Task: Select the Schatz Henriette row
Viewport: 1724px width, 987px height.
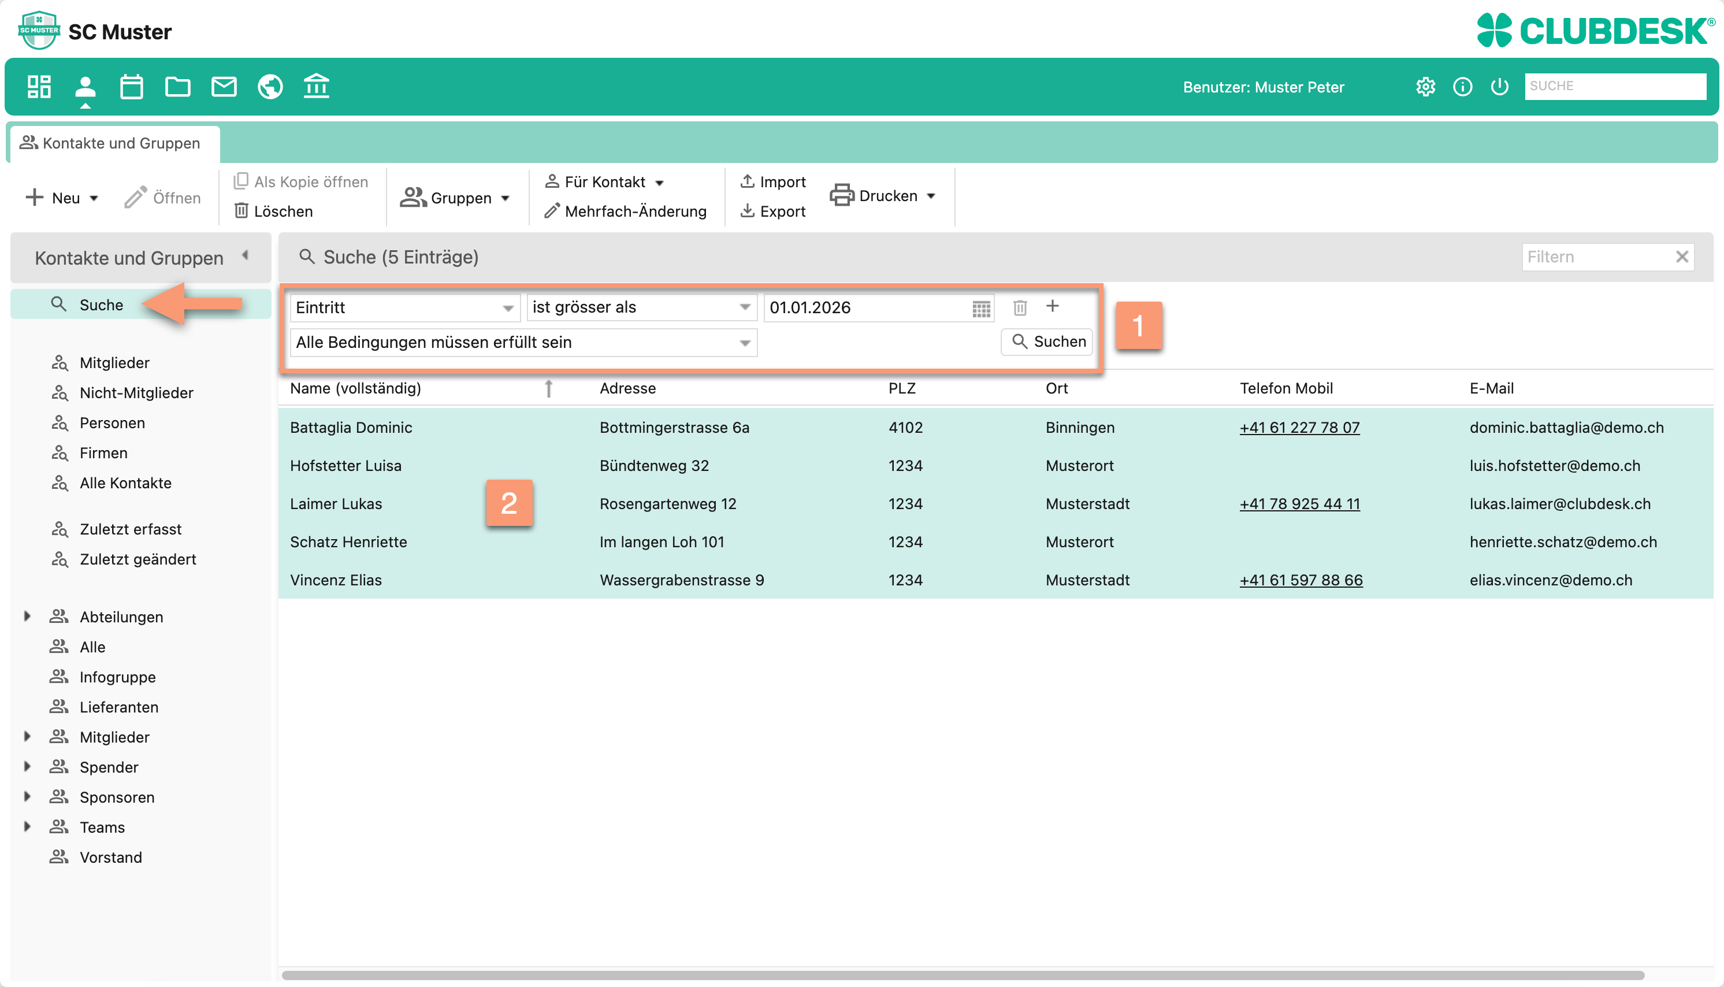Action: (995, 542)
